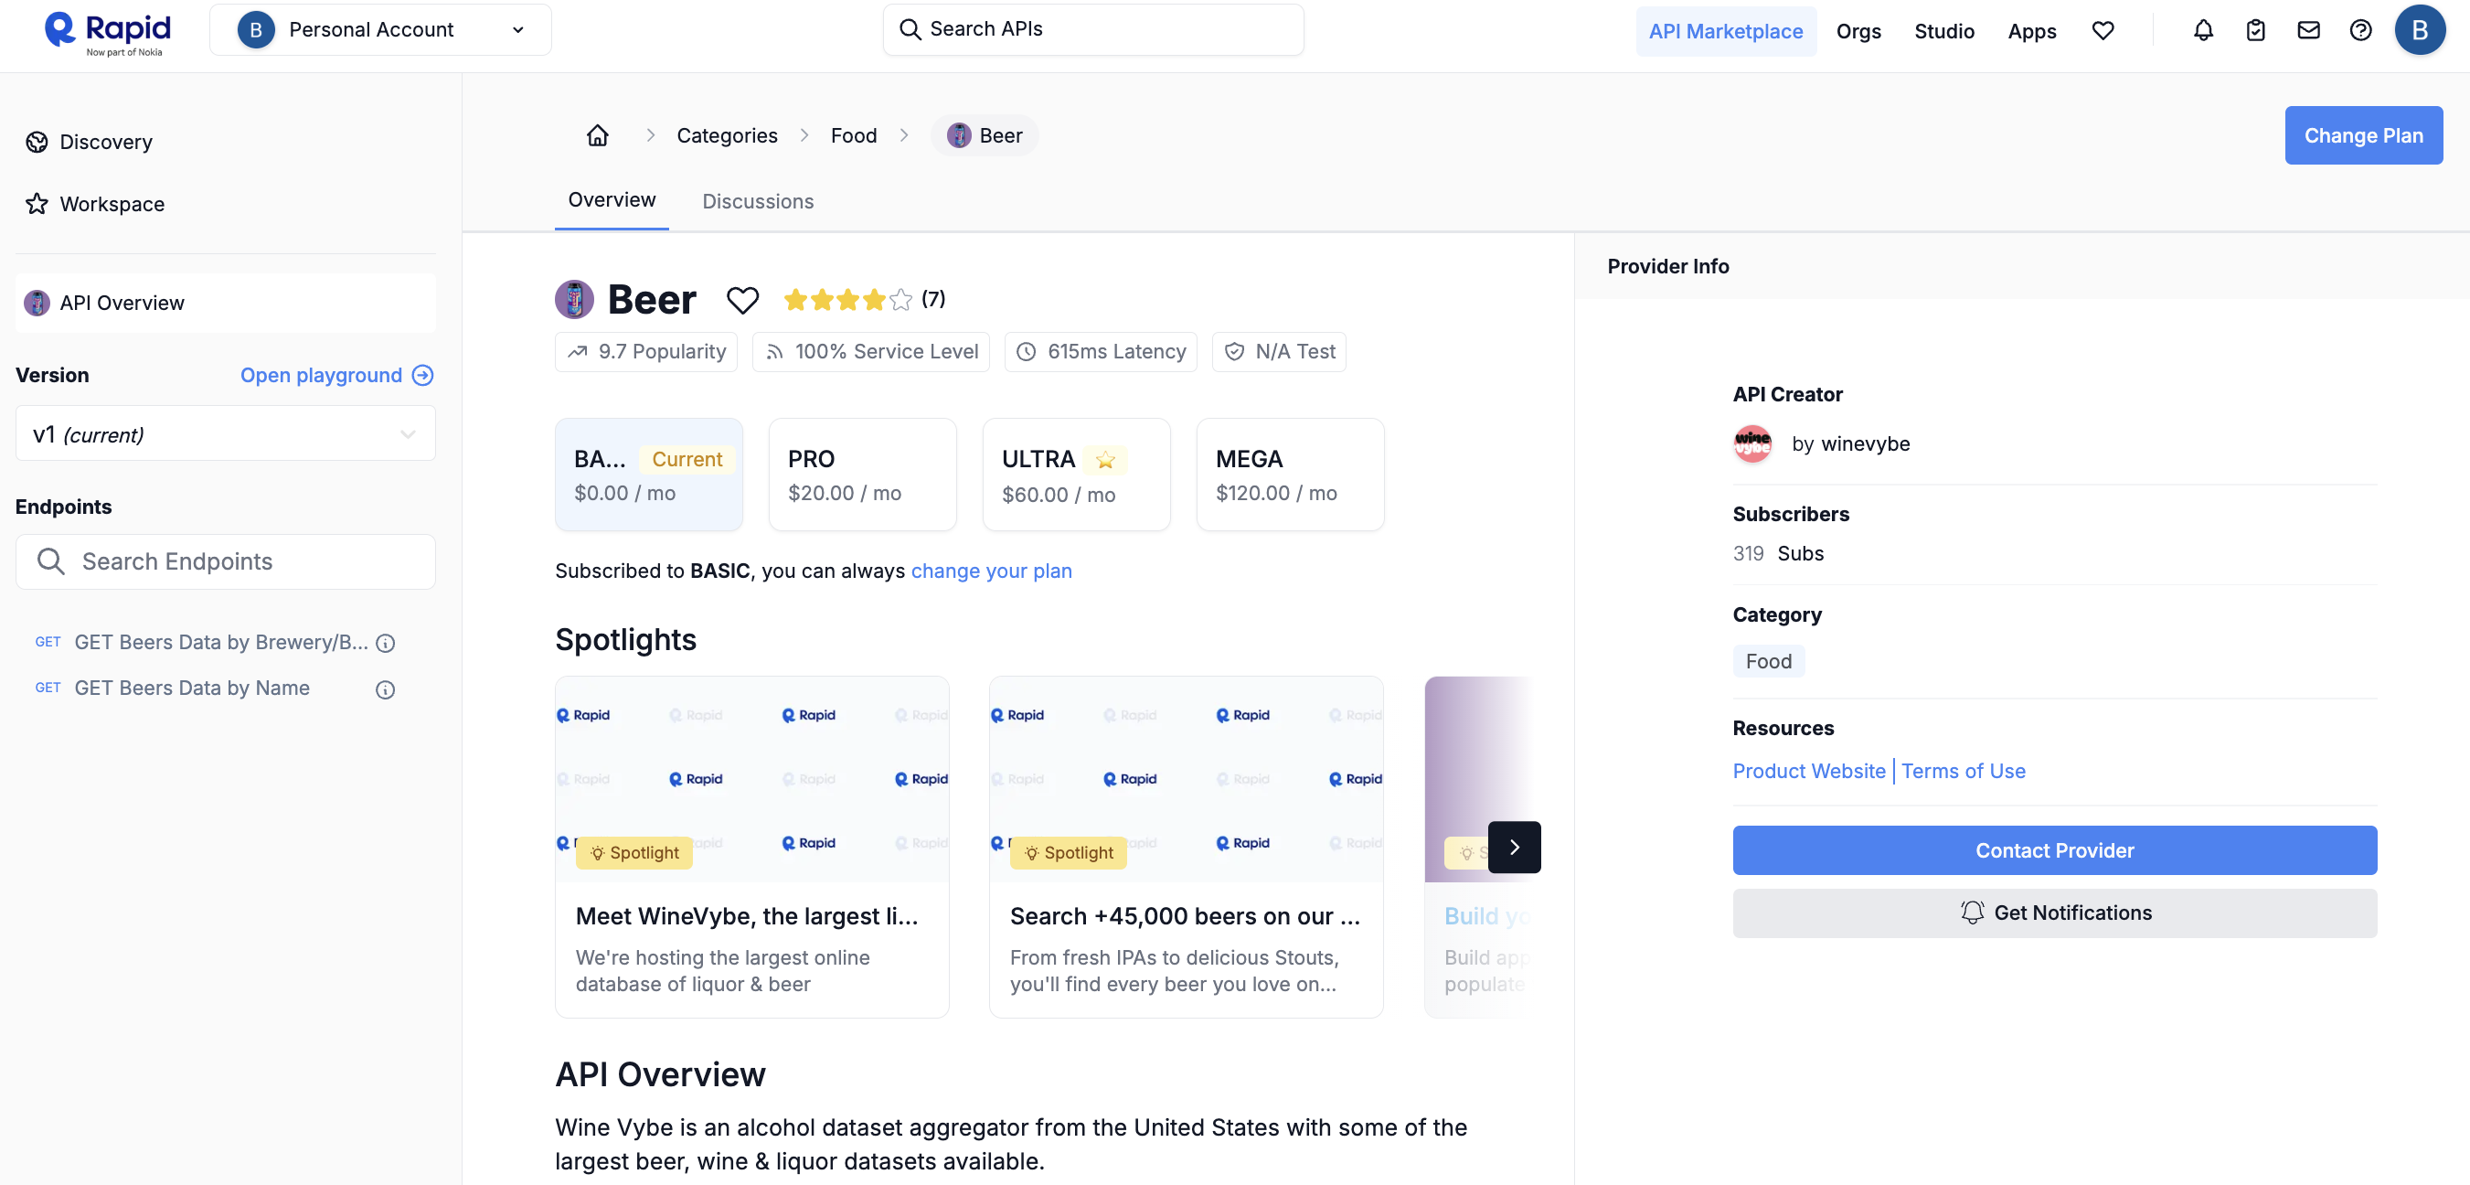Open Apps in top navigation
The height and width of the screenshot is (1185, 2470).
(x=2031, y=32)
